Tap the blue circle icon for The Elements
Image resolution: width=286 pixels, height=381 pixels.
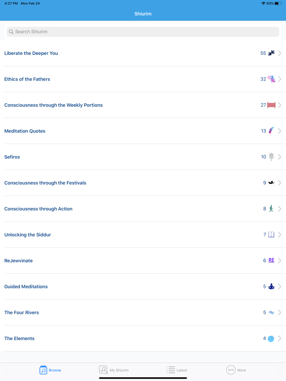(271, 338)
